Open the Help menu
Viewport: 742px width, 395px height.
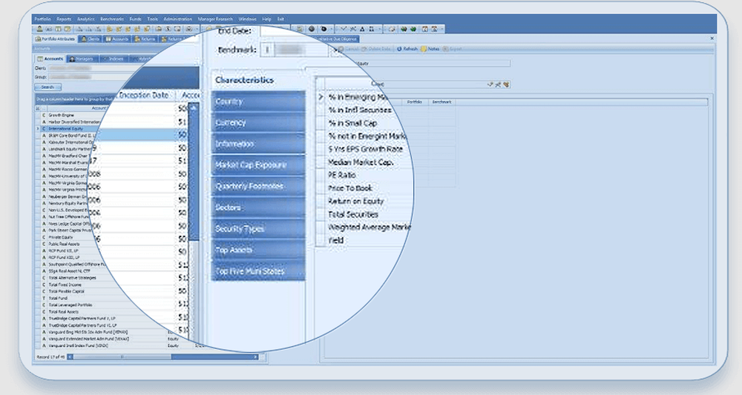(266, 19)
